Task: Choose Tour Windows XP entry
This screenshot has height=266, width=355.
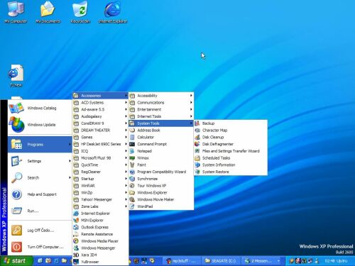Action: click(161, 186)
